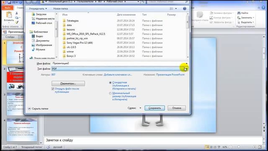Toggle 'Открыть файл после публикации' checkbox
The width and height of the screenshot is (268, 151).
pyautogui.click(x=53, y=89)
